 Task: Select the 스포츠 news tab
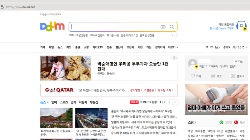(64, 102)
